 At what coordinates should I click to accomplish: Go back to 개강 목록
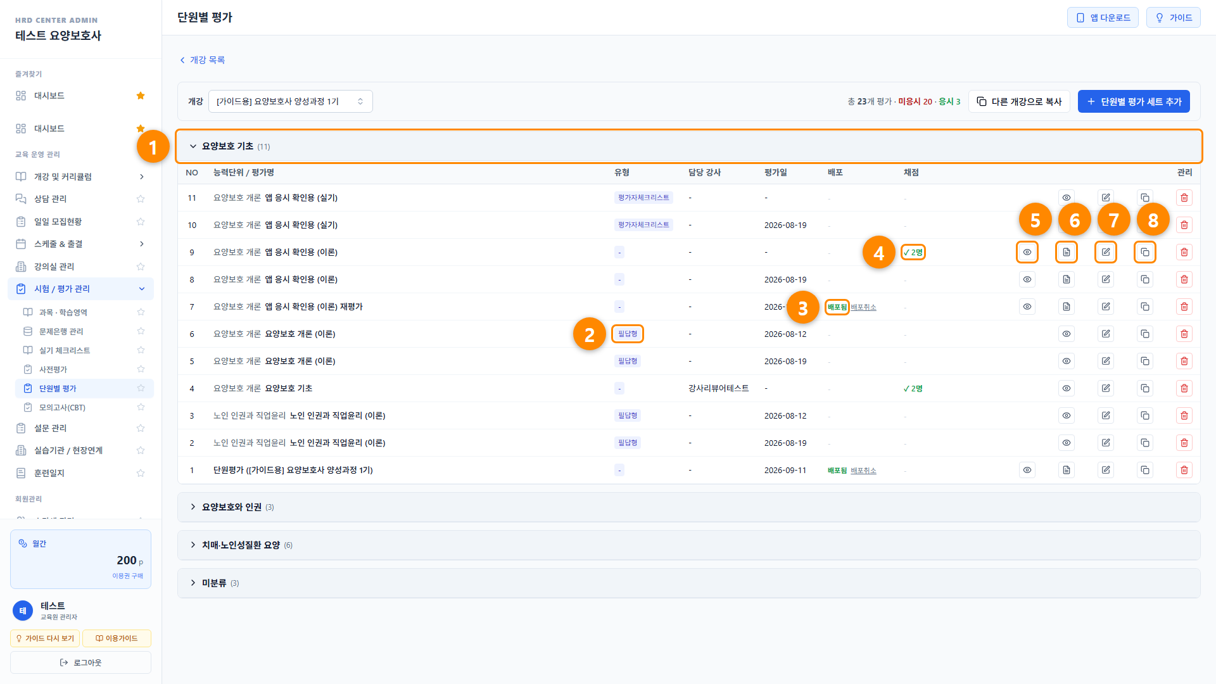coord(202,60)
